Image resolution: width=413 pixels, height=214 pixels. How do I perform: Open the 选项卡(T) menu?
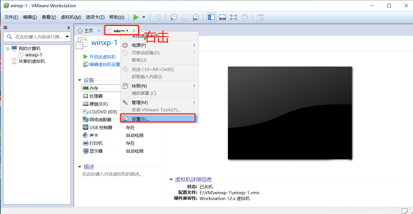point(95,17)
